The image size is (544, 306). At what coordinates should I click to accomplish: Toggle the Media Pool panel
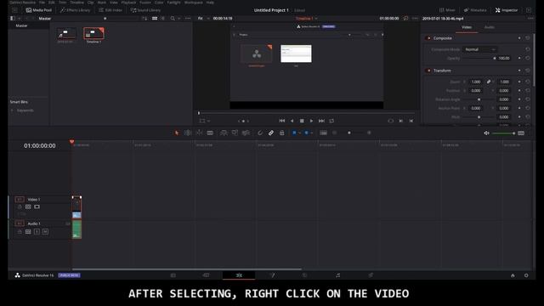(x=39, y=10)
